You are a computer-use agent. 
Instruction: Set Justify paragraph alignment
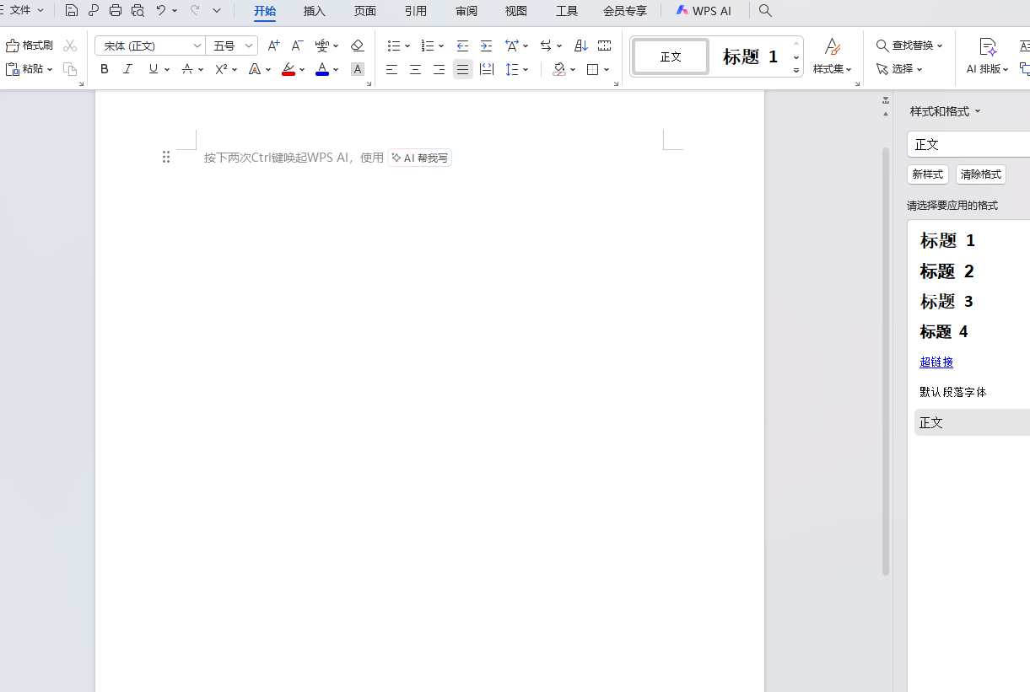coord(462,69)
